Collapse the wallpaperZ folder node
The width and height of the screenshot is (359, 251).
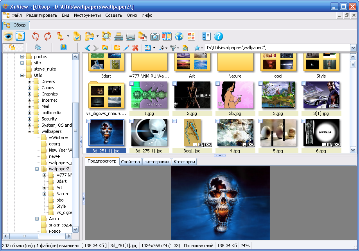[x=37, y=169]
